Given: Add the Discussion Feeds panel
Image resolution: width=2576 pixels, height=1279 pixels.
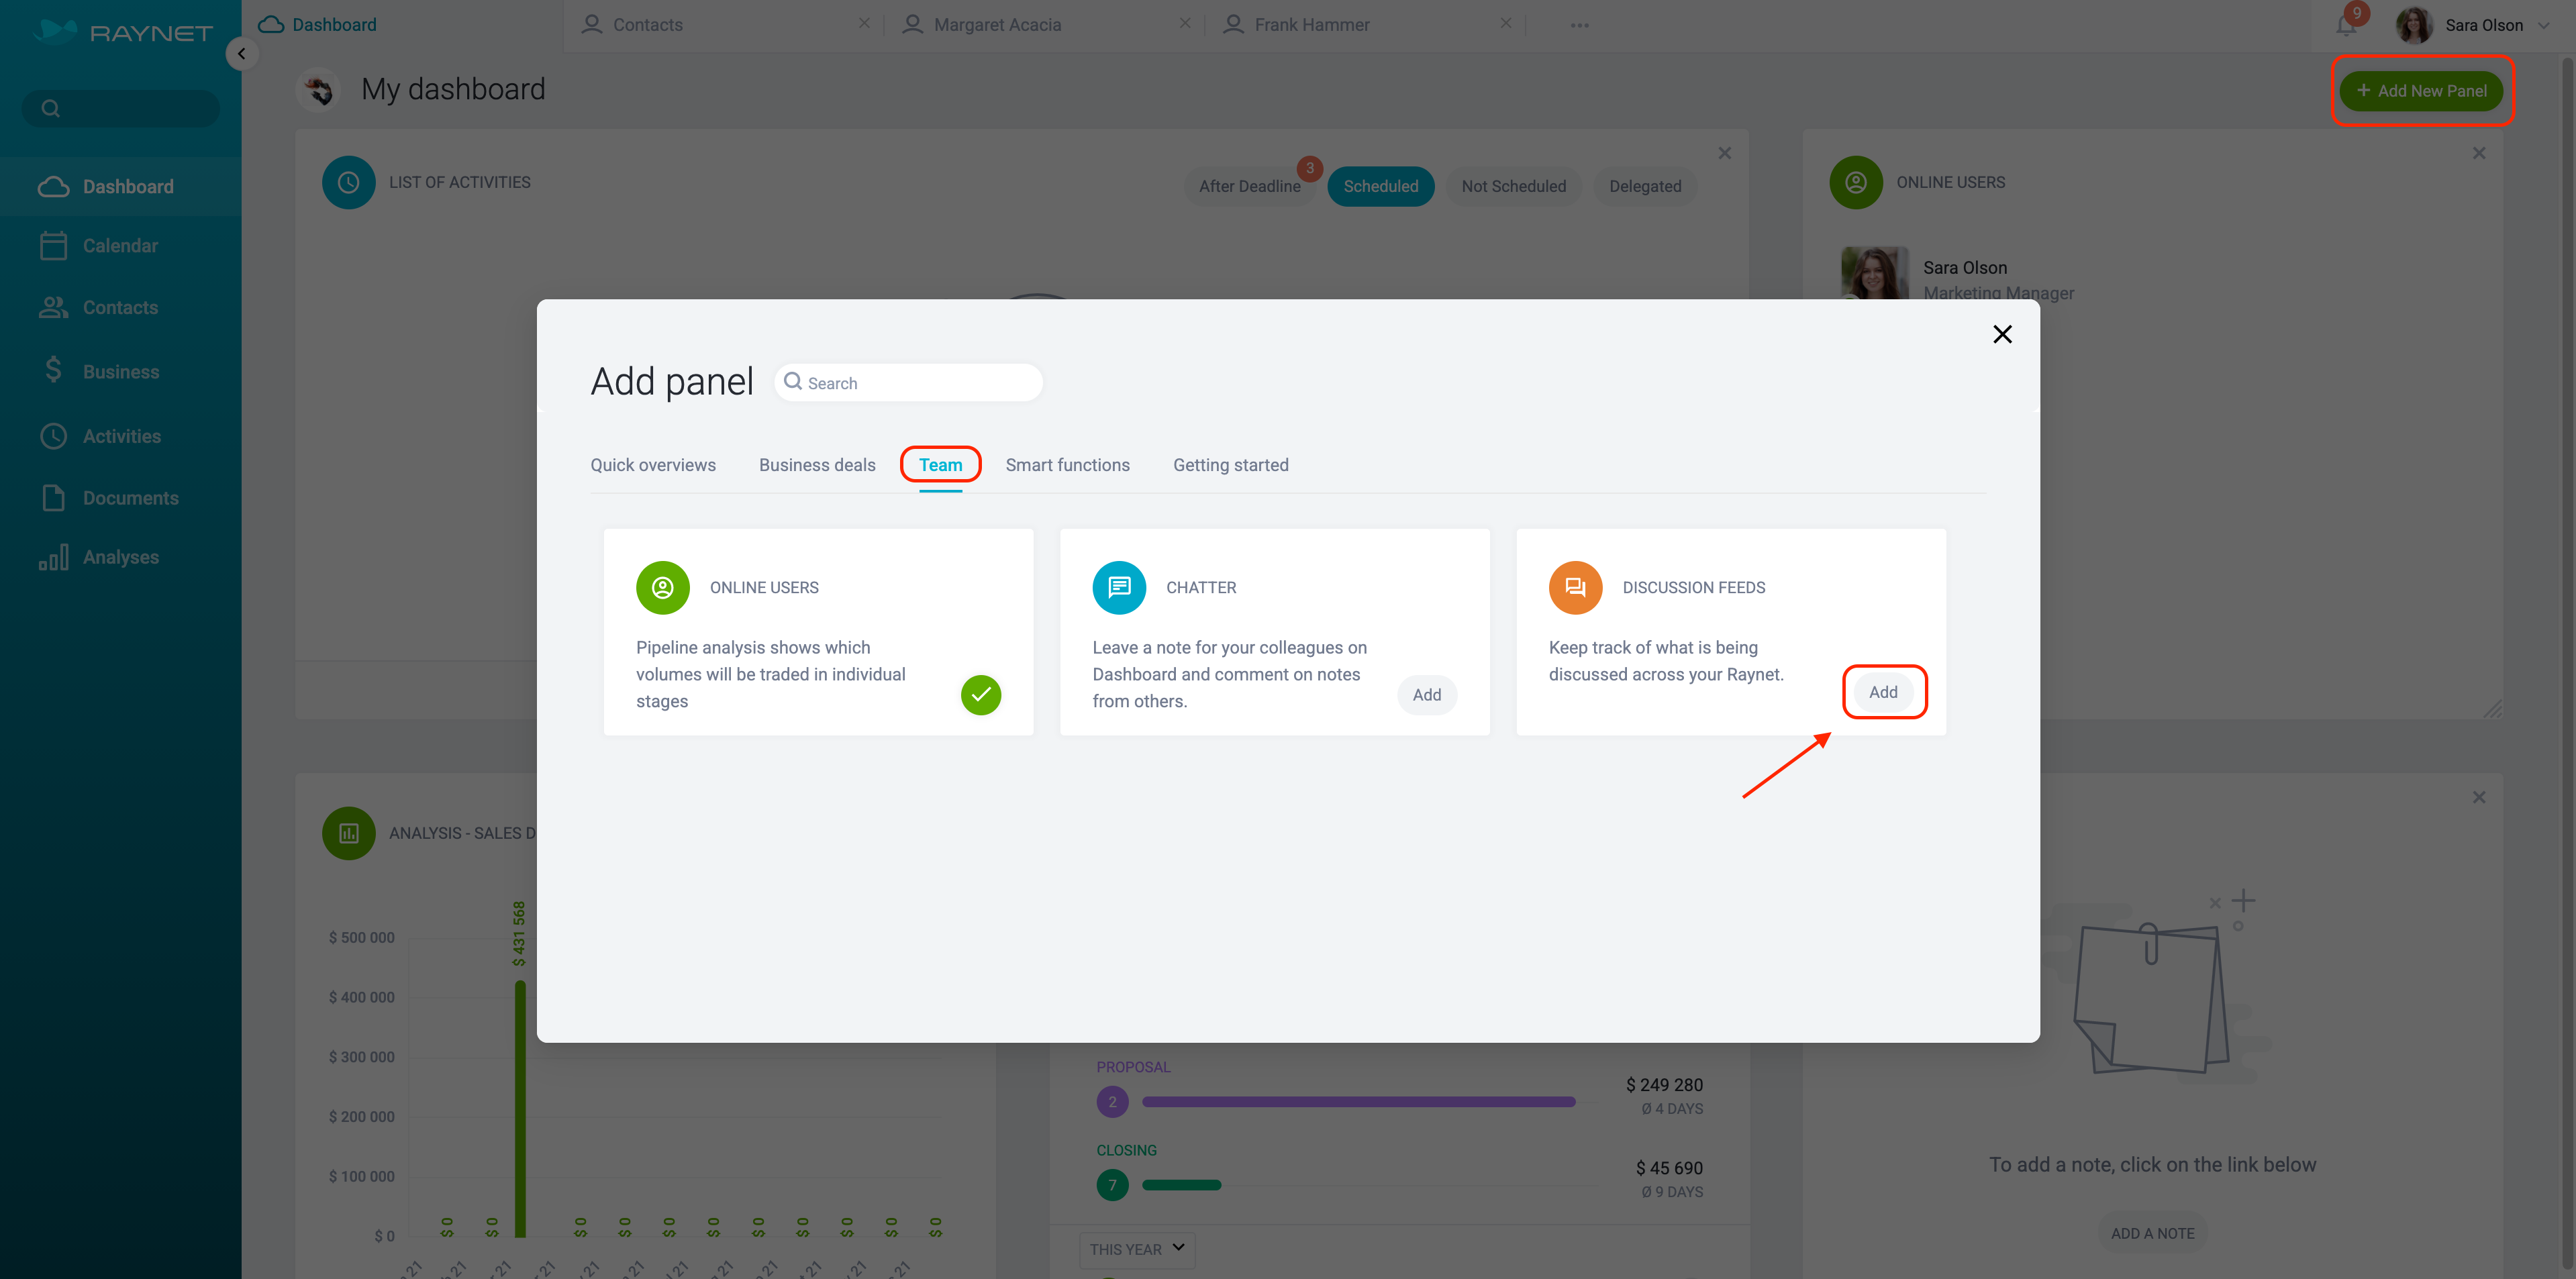Looking at the screenshot, I should (x=1883, y=692).
